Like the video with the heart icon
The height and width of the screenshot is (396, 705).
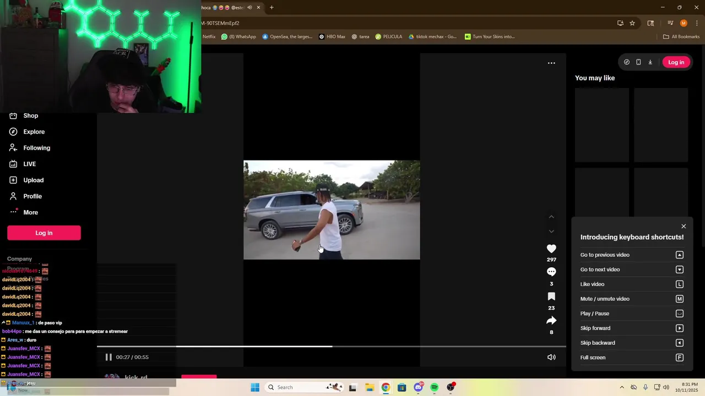tap(551, 249)
